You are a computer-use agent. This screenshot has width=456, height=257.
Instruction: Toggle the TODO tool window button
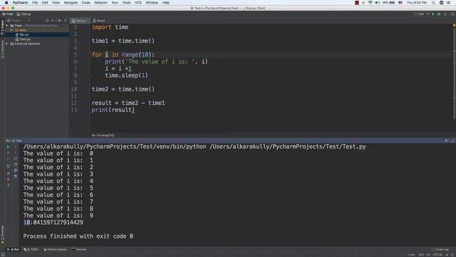[x=31, y=249]
